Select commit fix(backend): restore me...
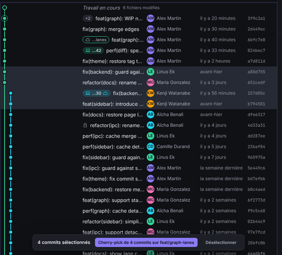The height and width of the screenshot is (255, 282). [x=138, y=189]
